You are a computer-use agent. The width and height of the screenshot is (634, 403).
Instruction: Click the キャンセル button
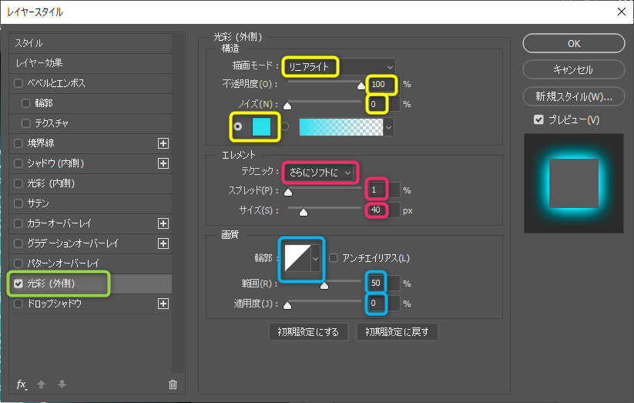574,70
